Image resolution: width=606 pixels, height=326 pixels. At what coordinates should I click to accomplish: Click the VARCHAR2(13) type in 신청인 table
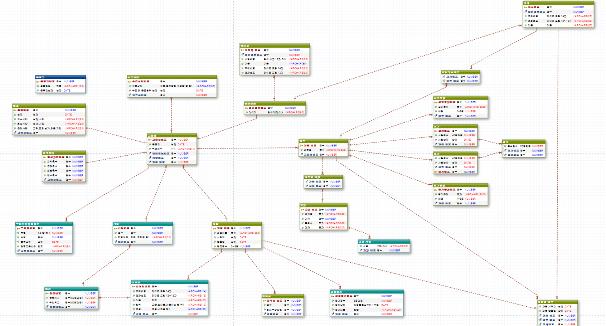[x=197, y=296]
